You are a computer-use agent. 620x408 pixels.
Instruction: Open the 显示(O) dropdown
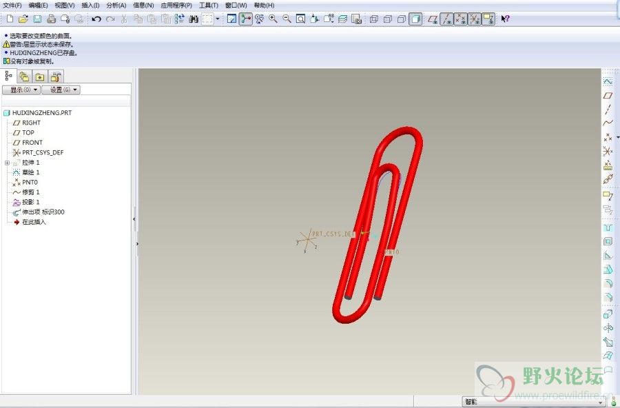click(x=21, y=90)
